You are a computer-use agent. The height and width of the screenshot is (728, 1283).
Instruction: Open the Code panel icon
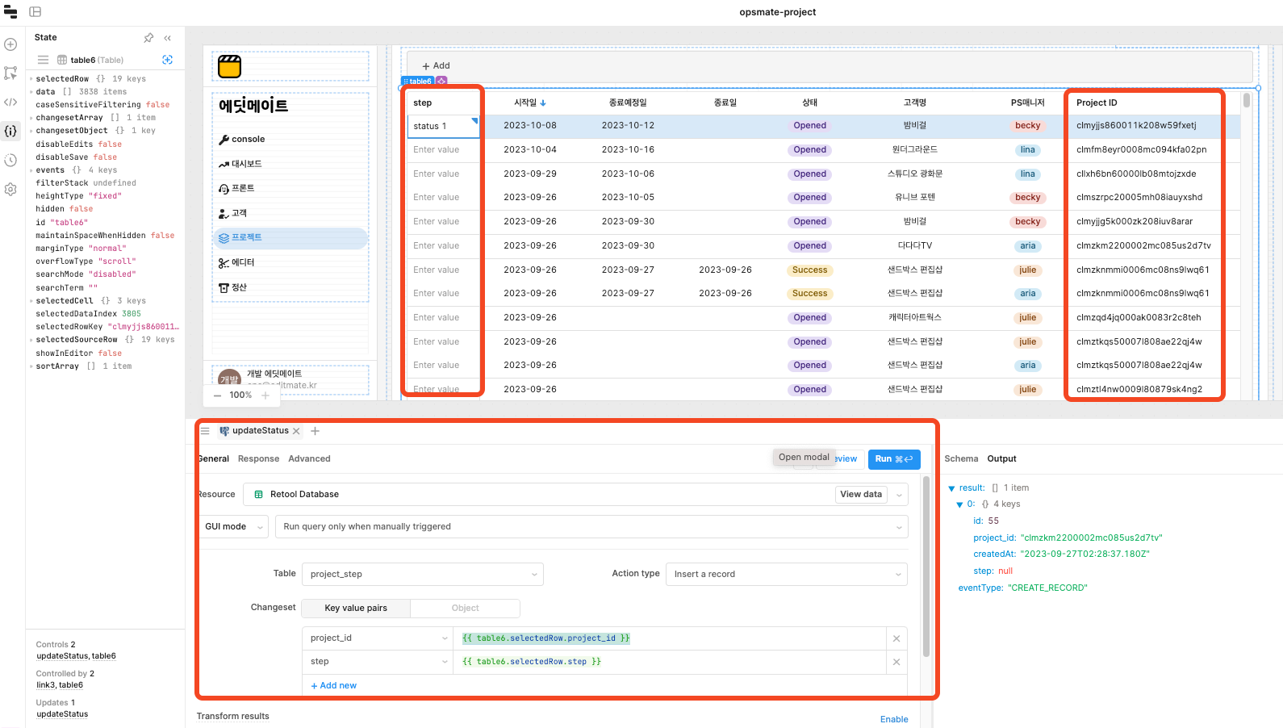tap(10, 102)
